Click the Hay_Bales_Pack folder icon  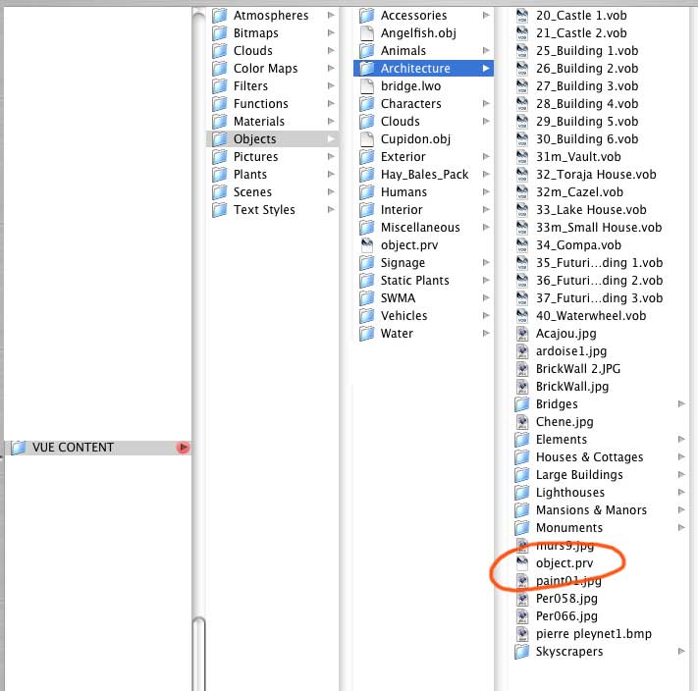tap(367, 175)
